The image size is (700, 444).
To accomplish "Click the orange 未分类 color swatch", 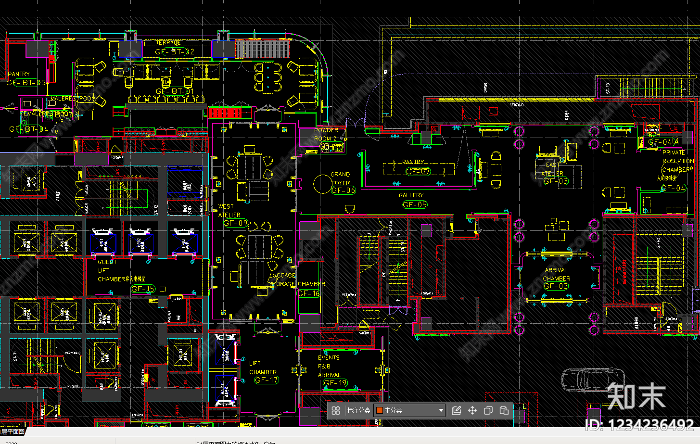I will tap(380, 410).
